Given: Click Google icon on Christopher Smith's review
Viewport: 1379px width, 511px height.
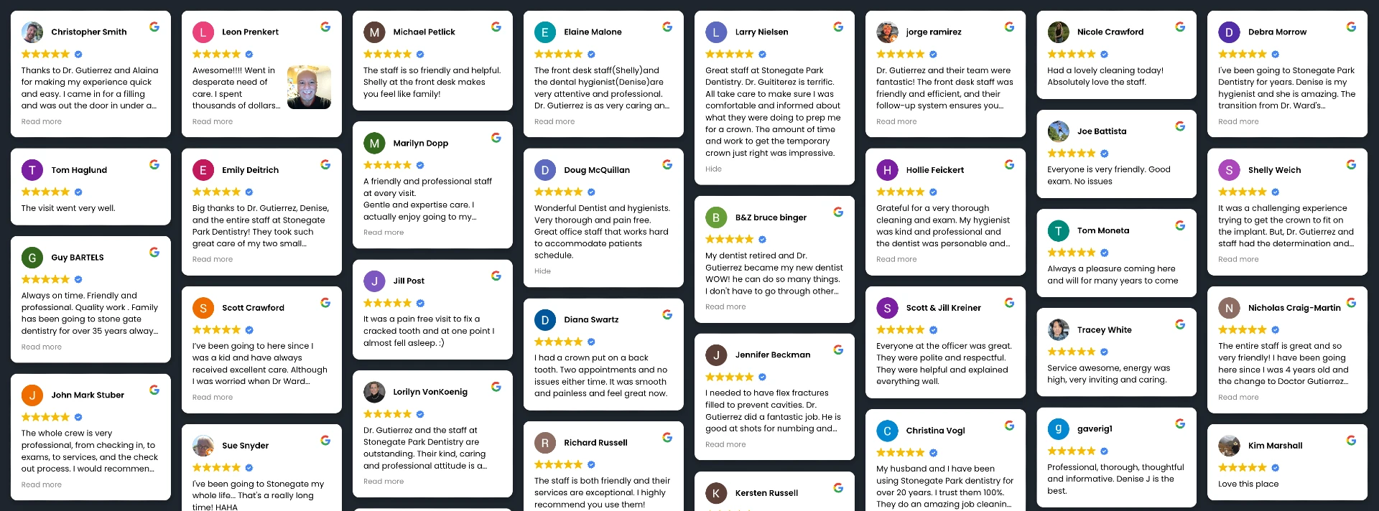Looking at the screenshot, I should coord(154,27).
